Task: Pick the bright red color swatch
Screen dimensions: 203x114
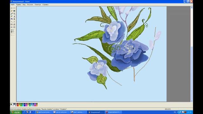Action: (18, 105)
